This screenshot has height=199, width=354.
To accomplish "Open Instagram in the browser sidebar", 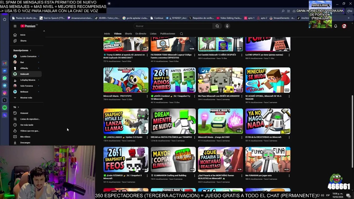I will pos(5,93).
